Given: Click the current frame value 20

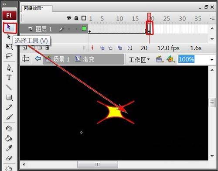Looking at the screenshot, I should (x=144, y=48).
